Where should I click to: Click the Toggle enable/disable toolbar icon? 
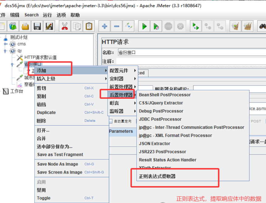point(129,26)
